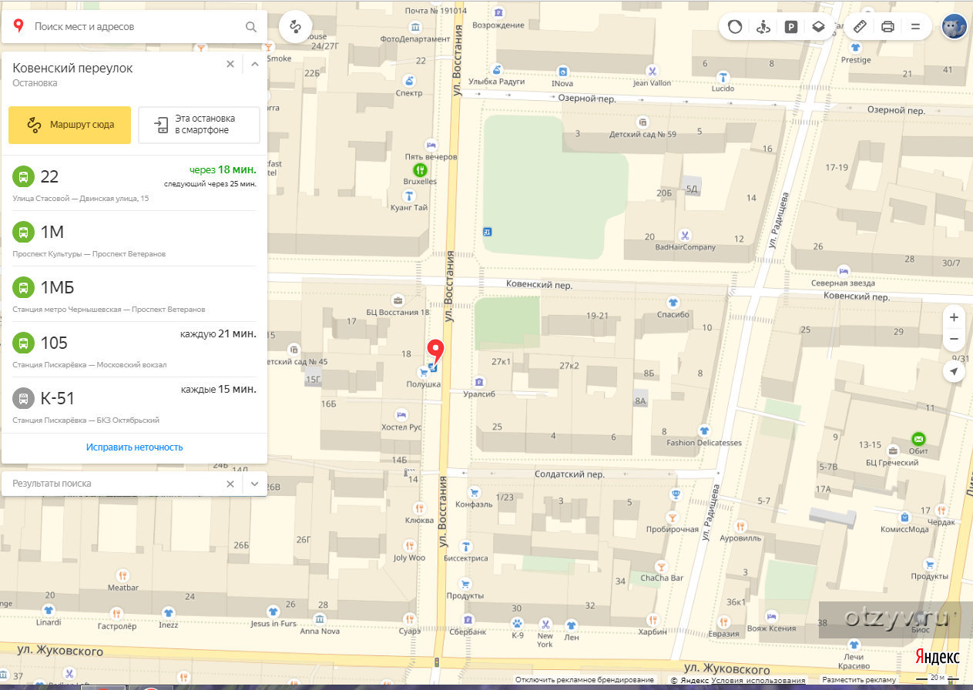Click Эта остановка в смартфоне button
The image size is (973, 690).
tap(199, 125)
